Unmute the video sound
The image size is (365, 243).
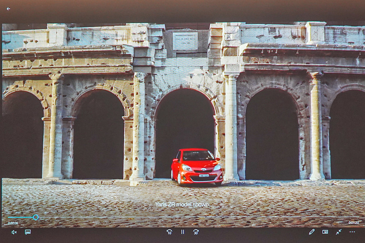14,232
